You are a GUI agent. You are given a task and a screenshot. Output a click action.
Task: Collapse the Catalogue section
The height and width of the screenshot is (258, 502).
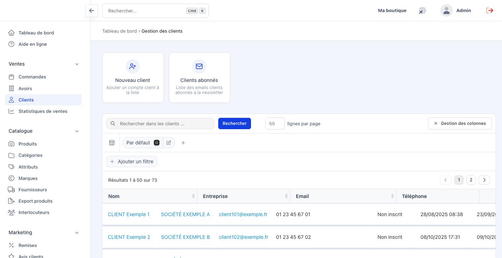tap(77, 131)
